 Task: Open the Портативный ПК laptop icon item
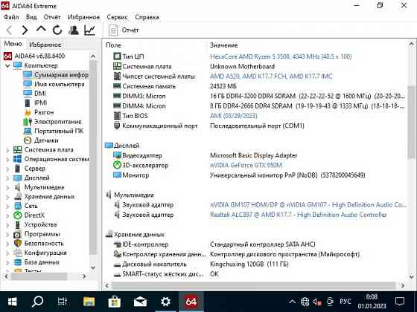[28, 131]
